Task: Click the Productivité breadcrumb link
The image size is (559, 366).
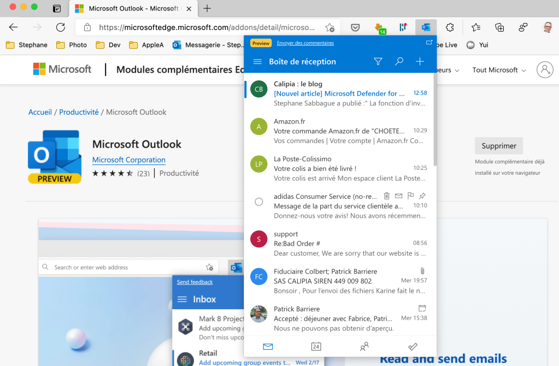Action: point(79,112)
